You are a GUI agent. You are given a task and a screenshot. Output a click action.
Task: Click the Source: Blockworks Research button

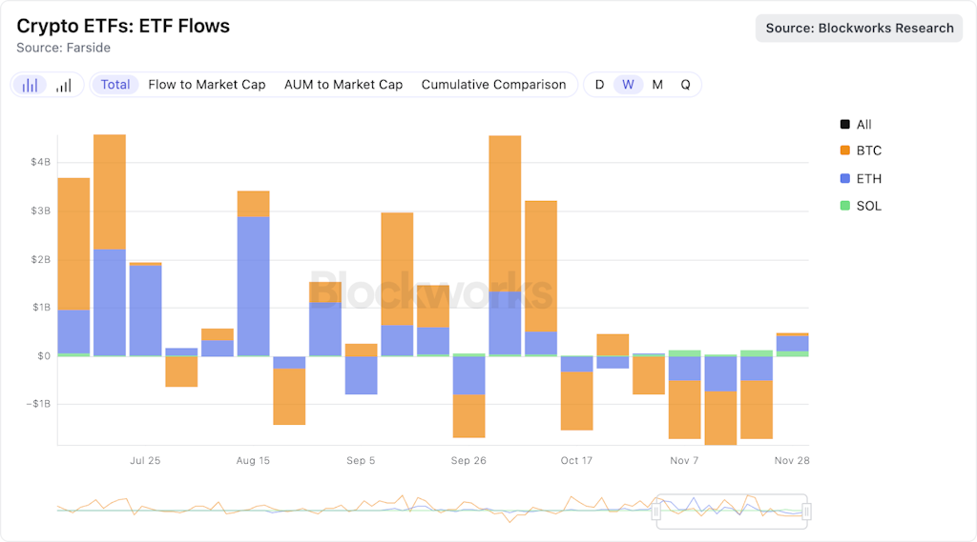860,28
